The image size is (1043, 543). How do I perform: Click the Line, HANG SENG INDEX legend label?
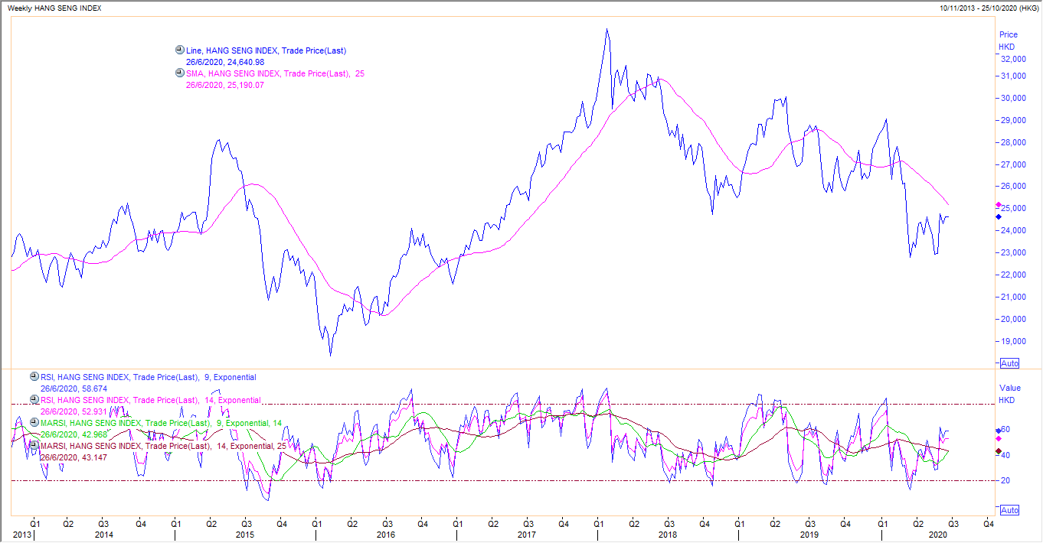click(266, 50)
